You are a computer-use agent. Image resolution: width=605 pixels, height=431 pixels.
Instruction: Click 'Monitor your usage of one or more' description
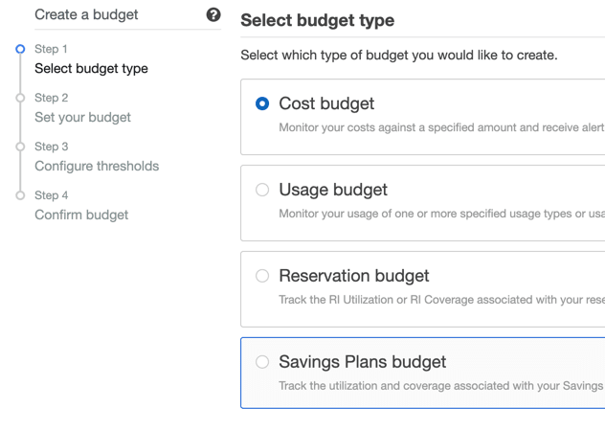(442, 214)
